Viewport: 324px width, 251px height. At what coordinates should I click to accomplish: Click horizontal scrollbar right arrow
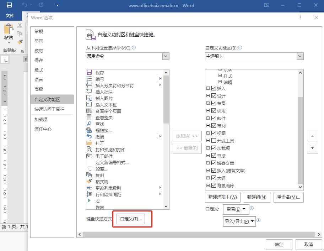(x=319, y=234)
